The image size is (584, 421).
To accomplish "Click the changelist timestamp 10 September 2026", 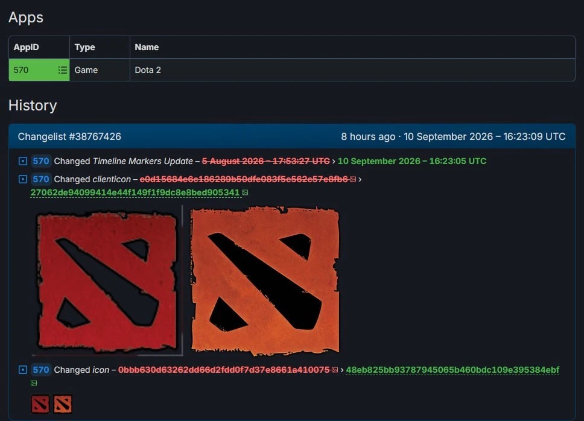I will click(x=453, y=136).
